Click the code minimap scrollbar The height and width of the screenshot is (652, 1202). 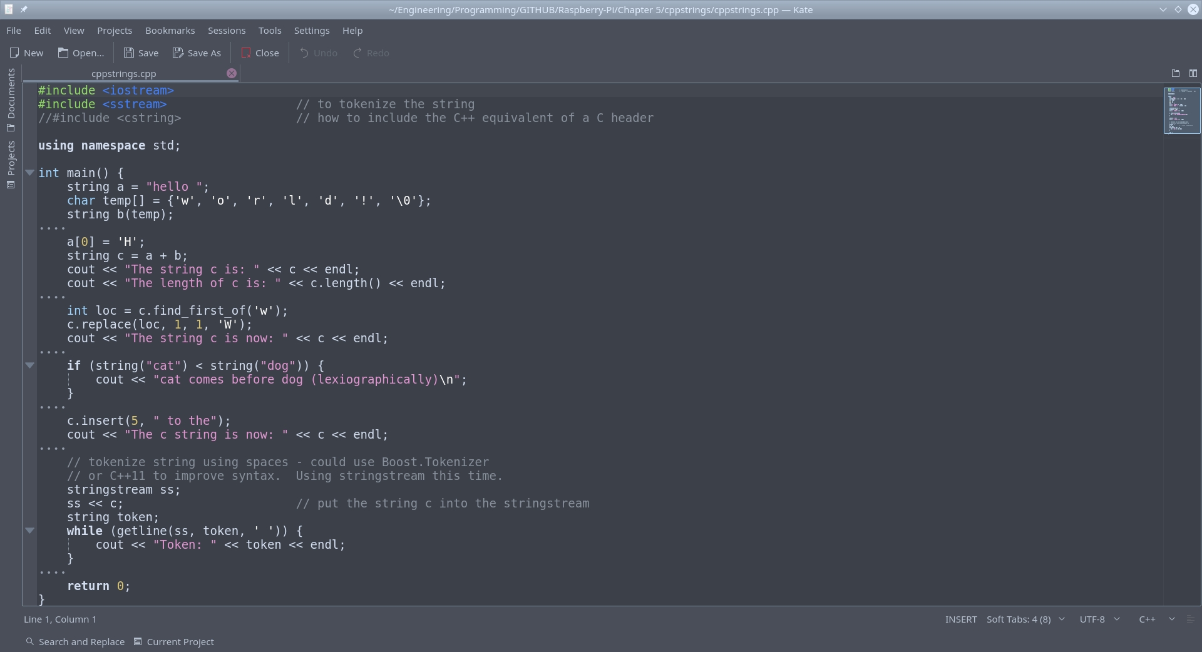(x=1181, y=111)
